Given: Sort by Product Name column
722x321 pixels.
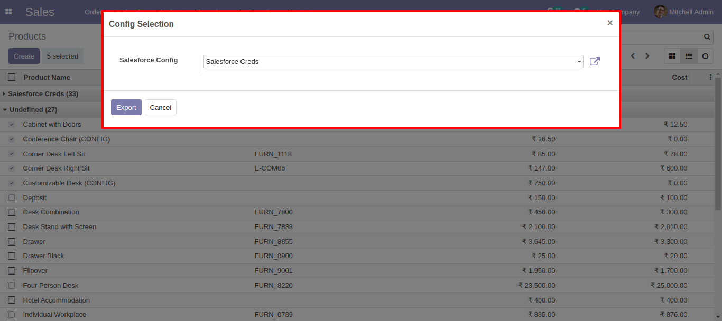Looking at the screenshot, I should (47, 77).
